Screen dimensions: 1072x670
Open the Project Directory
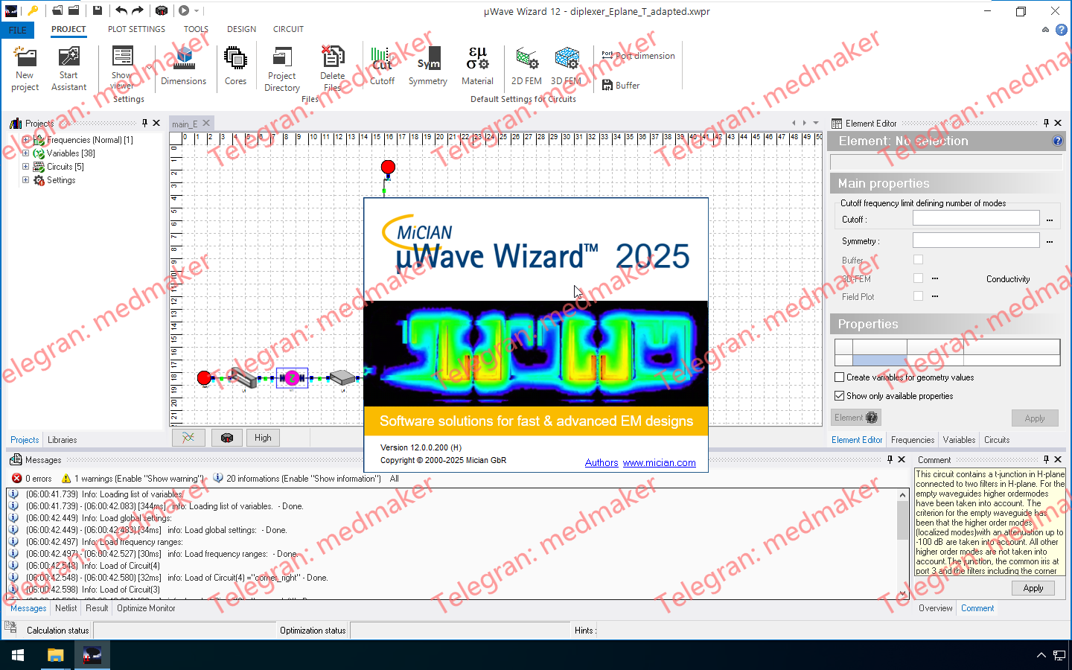coord(282,68)
